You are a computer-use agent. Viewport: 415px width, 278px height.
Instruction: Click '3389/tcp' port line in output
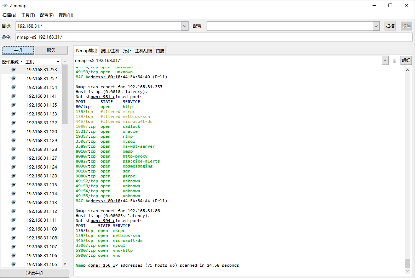[115, 146]
